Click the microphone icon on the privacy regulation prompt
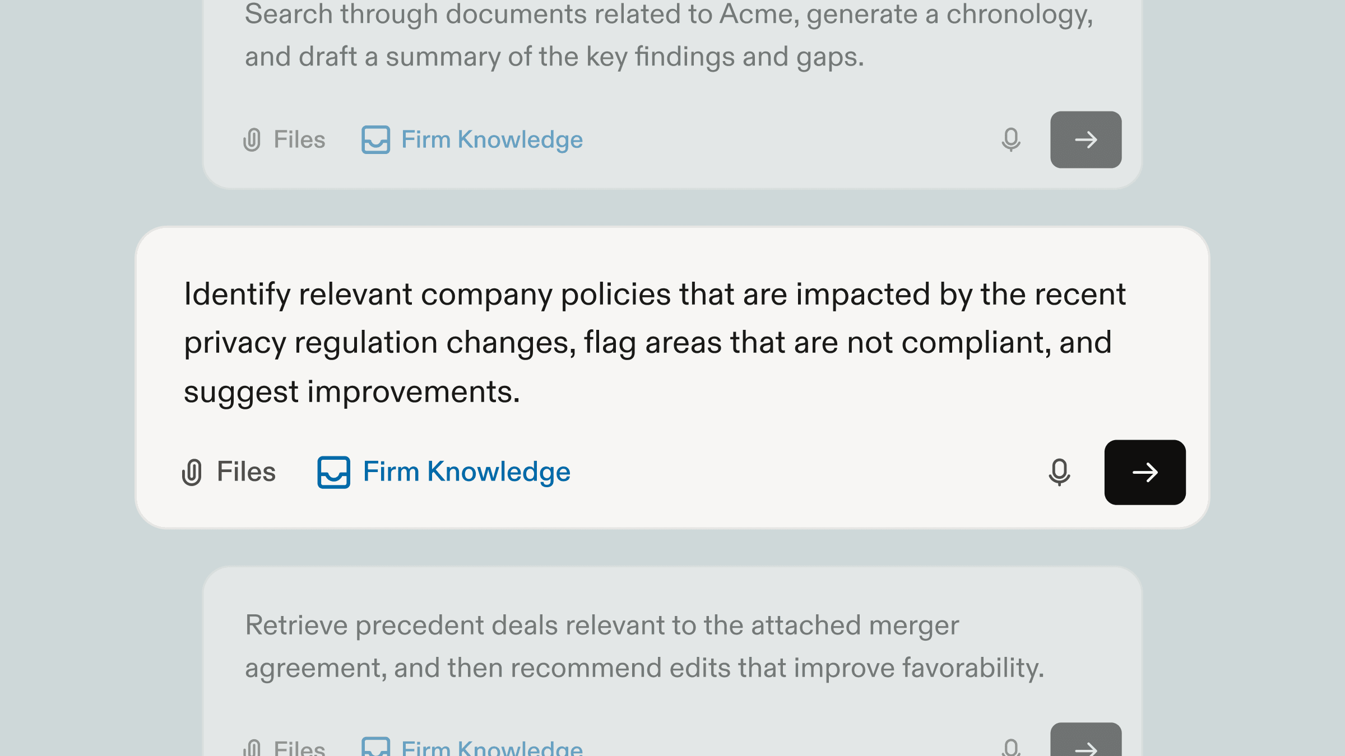The height and width of the screenshot is (756, 1345). pyautogui.click(x=1059, y=472)
